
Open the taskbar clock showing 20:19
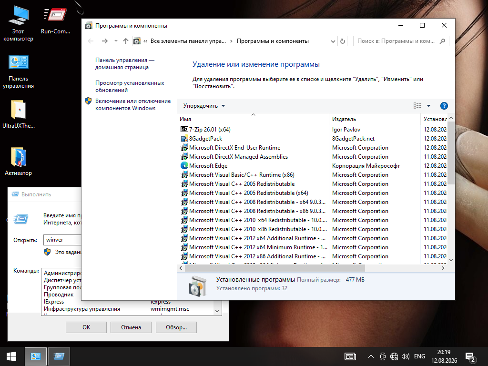click(x=444, y=356)
